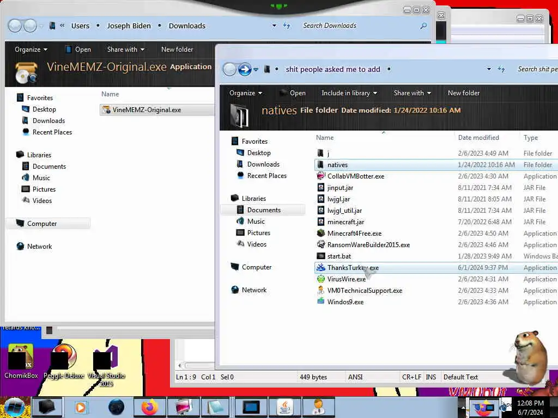This screenshot has width=558, height=418.
Task: Click the taskbar clock showing 12:08 PM
Action: (530, 403)
